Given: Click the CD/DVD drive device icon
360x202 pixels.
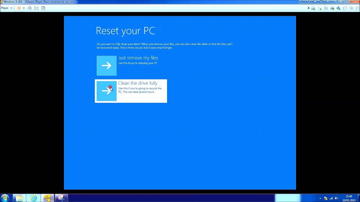Looking at the screenshot, I should (x=319, y=8).
